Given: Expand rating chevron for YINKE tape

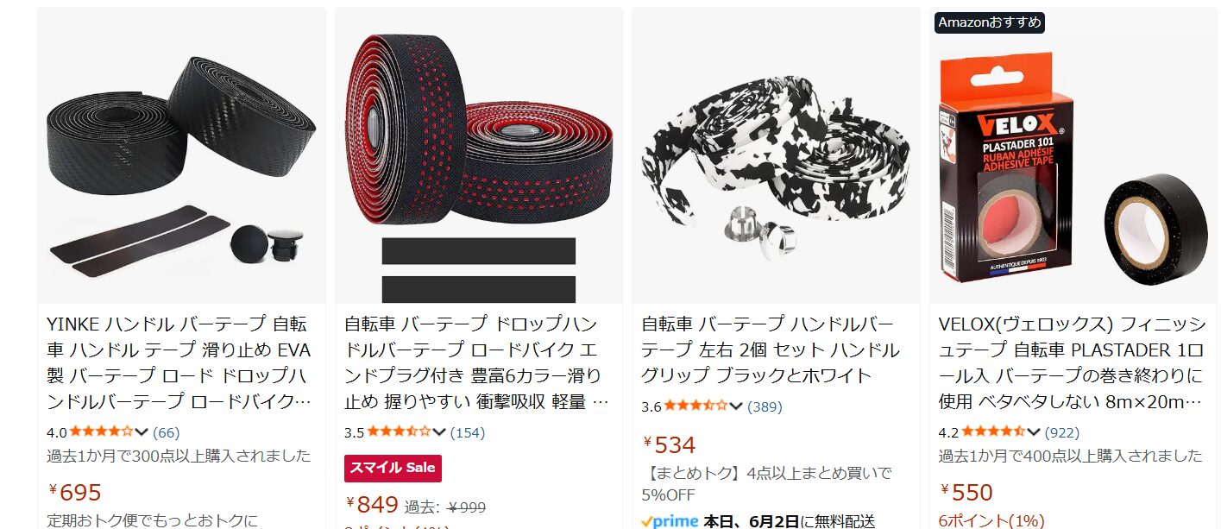Looking at the screenshot, I should click(x=142, y=432).
